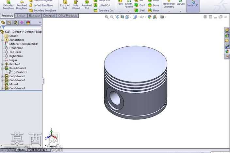Select the Linear Pattern tool
The width and height of the screenshot is (230, 153).
click(x=129, y=4)
